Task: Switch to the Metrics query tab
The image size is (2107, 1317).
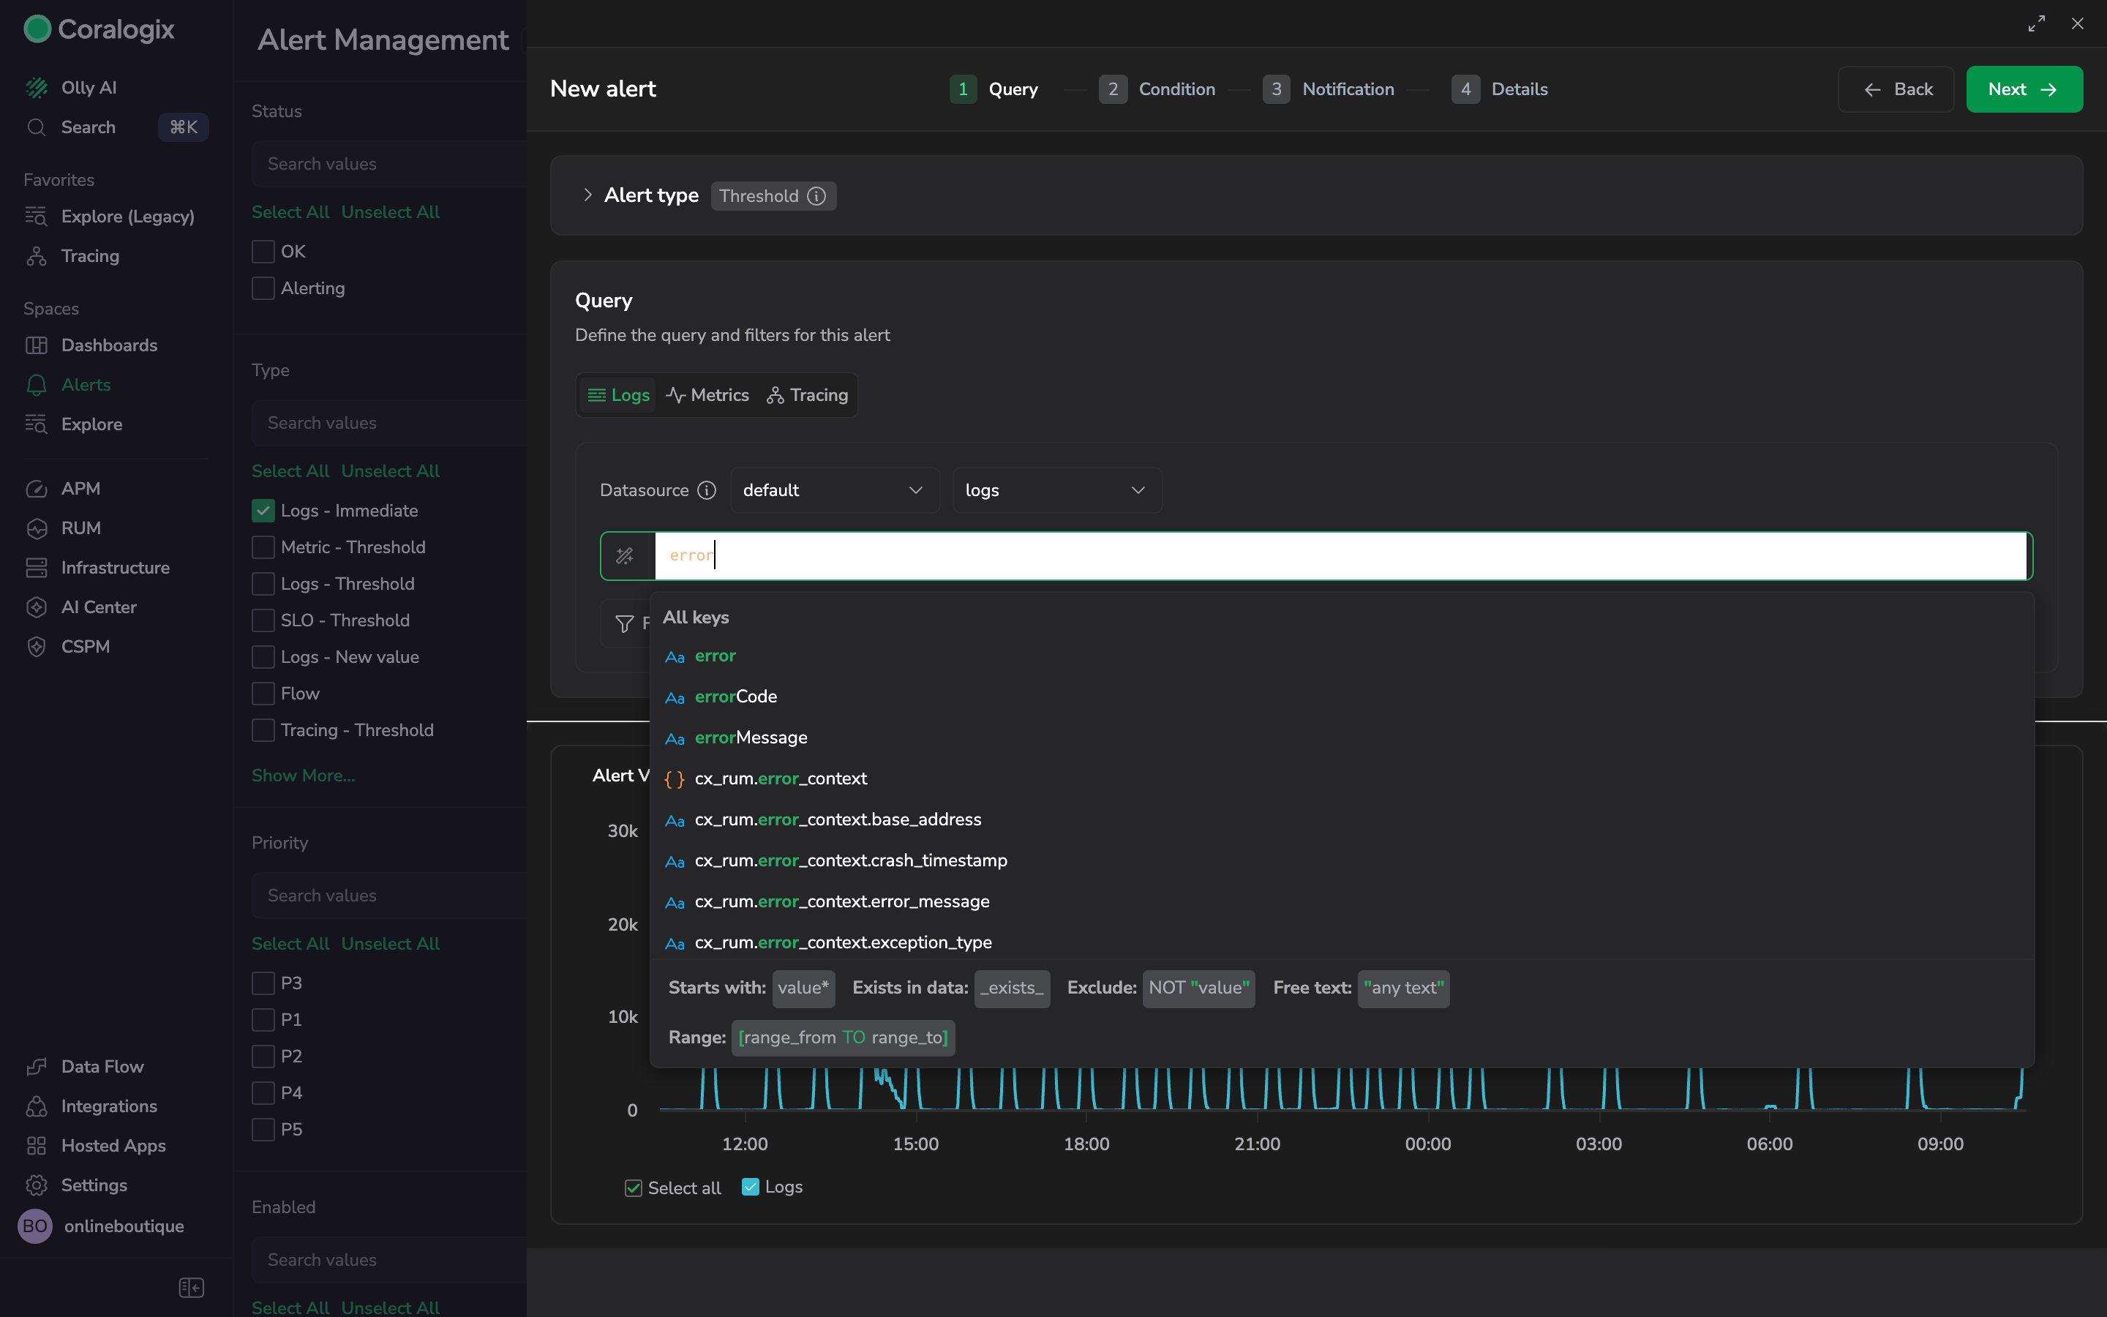Action: 707,395
